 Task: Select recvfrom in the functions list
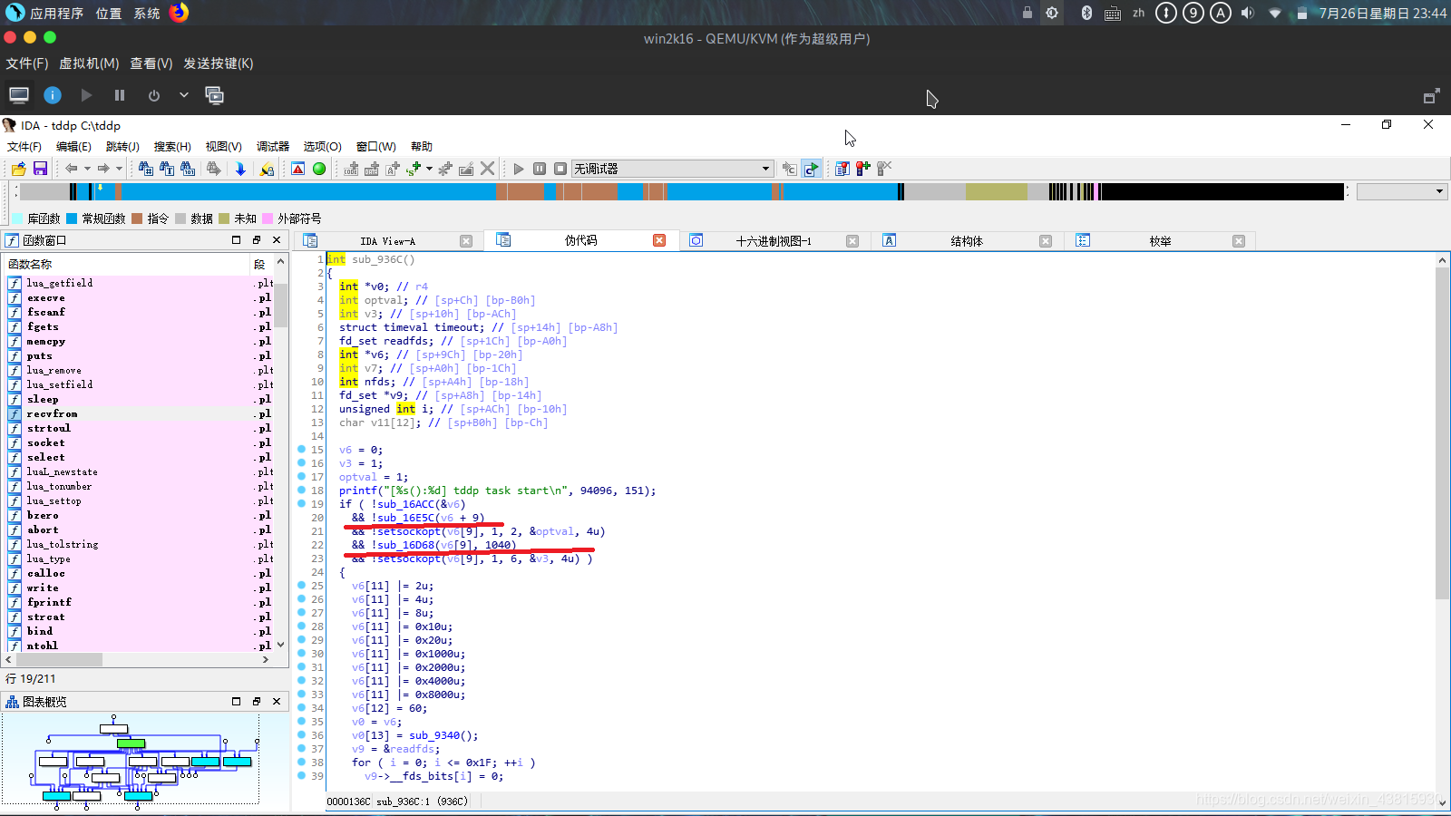tap(138, 413)
